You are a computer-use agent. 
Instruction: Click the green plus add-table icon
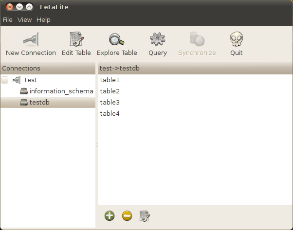point(110,216)
